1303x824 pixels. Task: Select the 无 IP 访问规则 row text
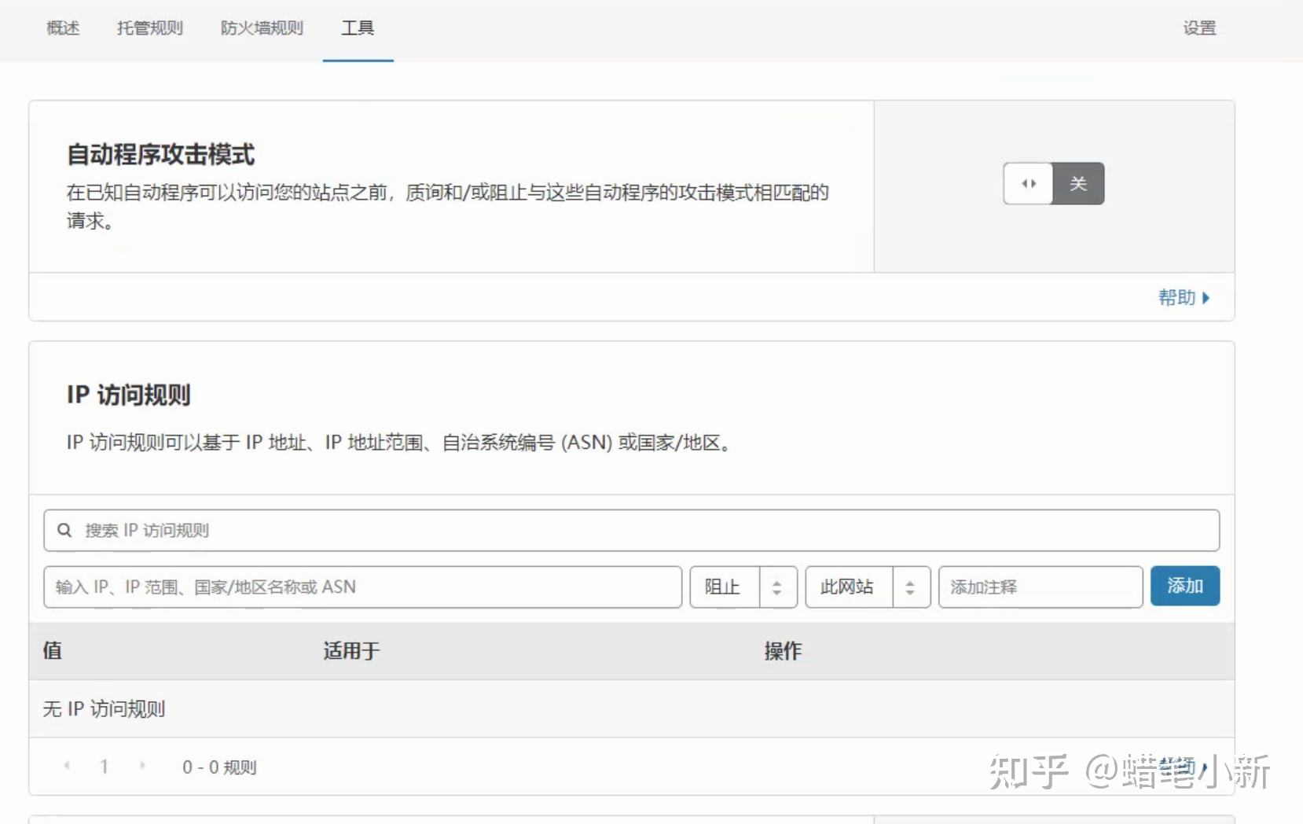click(104, 708)
